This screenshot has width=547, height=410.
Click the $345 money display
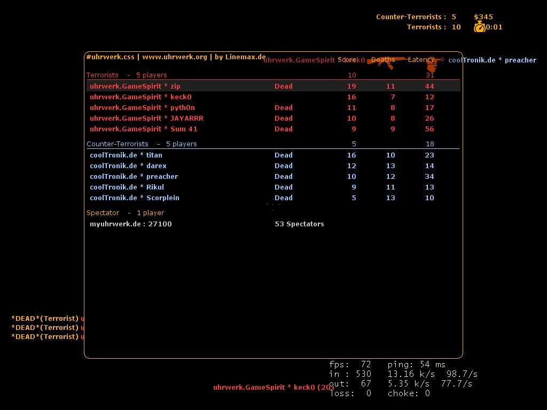click(483, 17)
